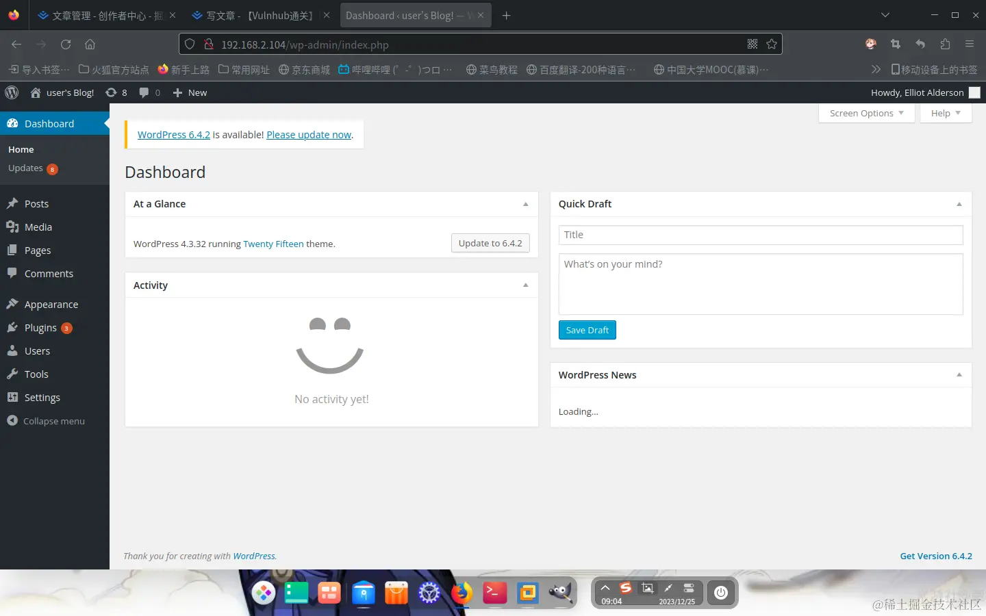The height and width of the screenshot is (616, 986).
Task: Open the Twenty Fifteen theme link
Action: 273,244
